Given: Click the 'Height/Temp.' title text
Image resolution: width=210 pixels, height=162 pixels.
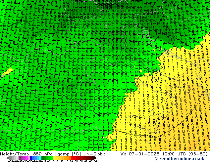Looking at the screenshot, I should click(15, 154).
